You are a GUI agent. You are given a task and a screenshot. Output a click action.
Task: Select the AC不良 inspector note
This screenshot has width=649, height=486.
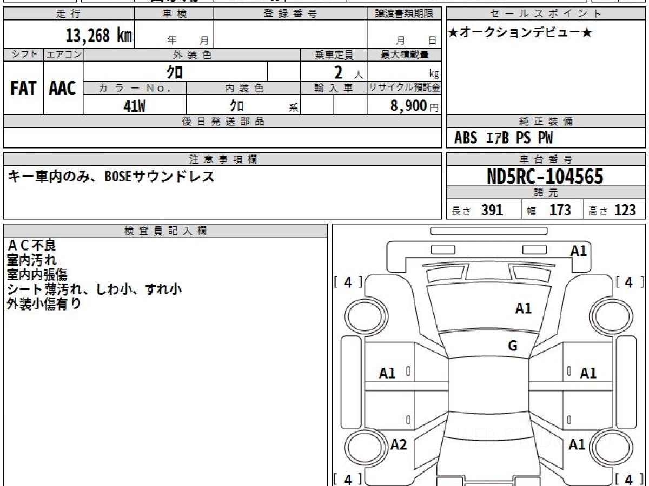31,246
